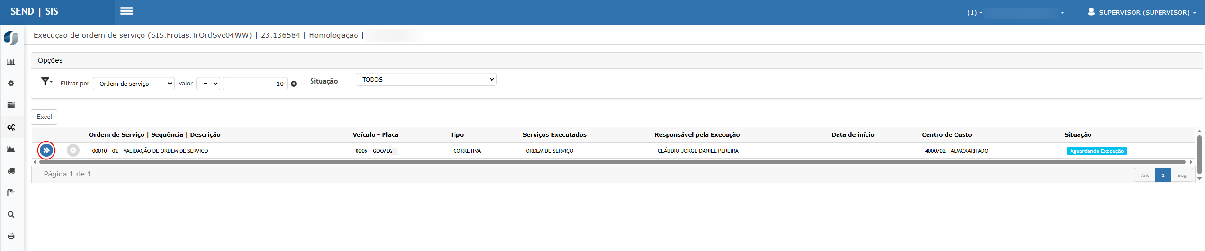Open the multiple gears sidebar icon

click(x=11, y=127)
